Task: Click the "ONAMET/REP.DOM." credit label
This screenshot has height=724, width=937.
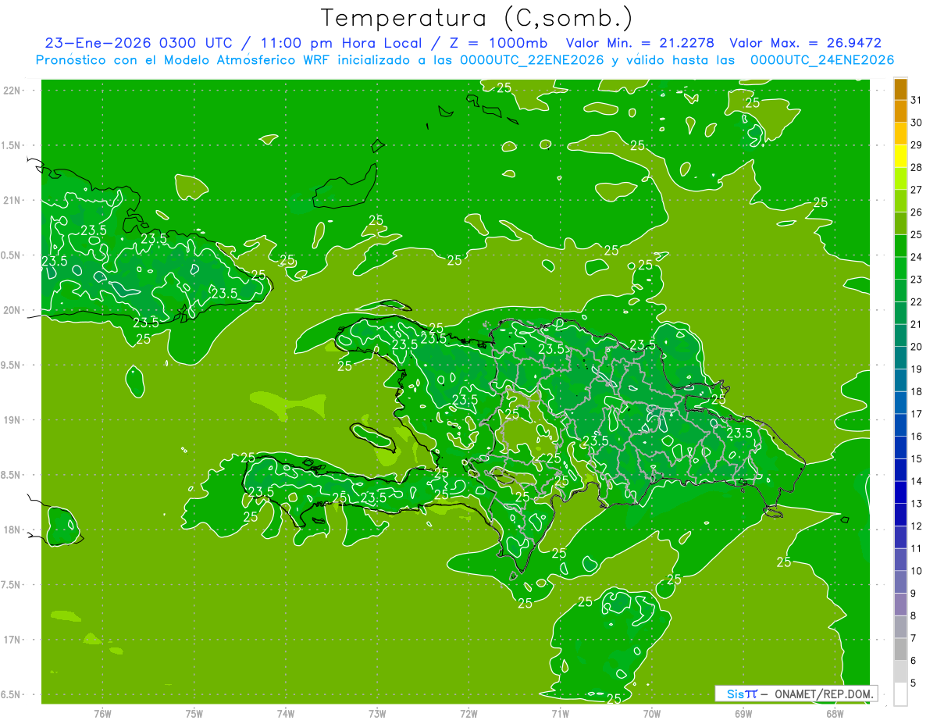Action: click(825, 694)
